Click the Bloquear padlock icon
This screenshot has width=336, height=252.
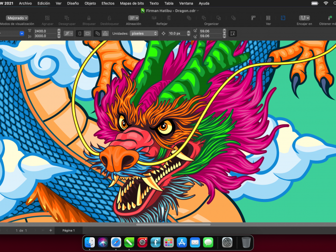tap(89, 18)
